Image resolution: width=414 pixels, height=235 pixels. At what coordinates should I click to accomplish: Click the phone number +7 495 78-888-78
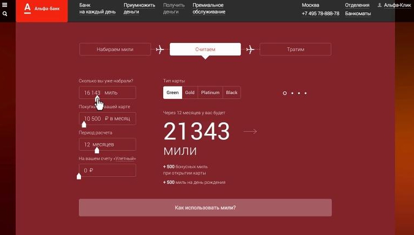[320, 14]
